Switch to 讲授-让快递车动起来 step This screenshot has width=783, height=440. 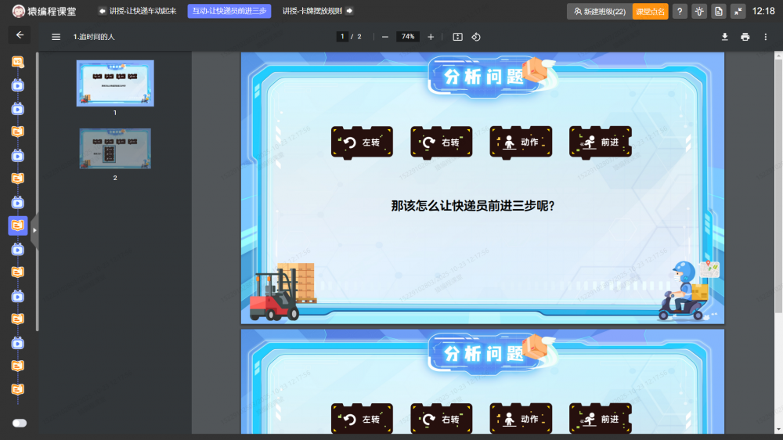(x=137, y=11)
